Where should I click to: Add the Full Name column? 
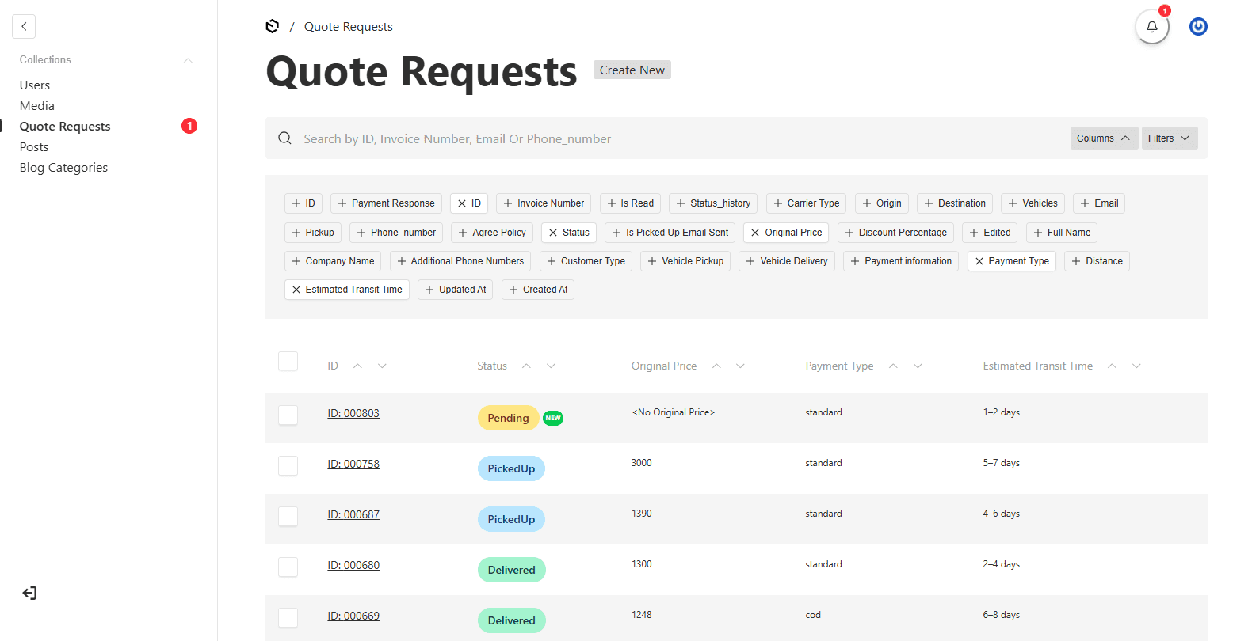click(x=1062, y=233)
